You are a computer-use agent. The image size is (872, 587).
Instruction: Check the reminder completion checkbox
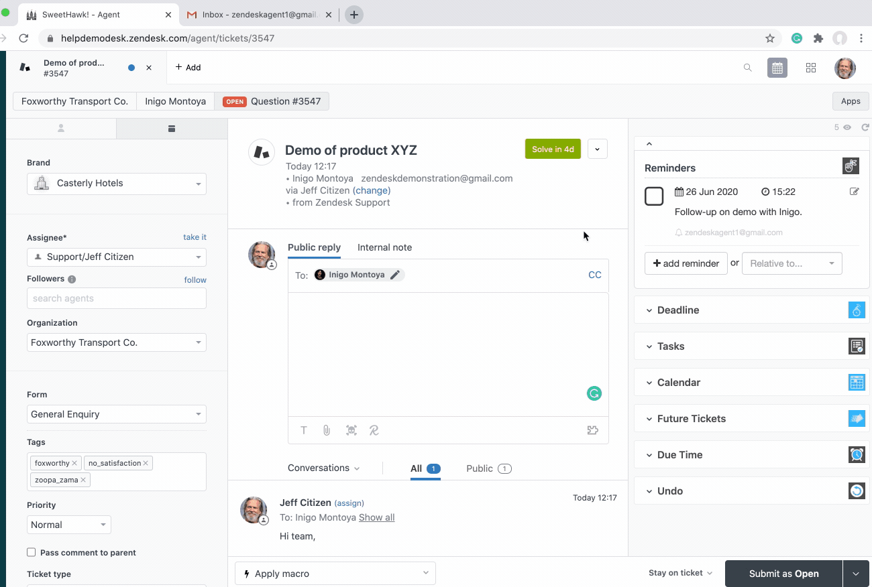coord(654,196)
